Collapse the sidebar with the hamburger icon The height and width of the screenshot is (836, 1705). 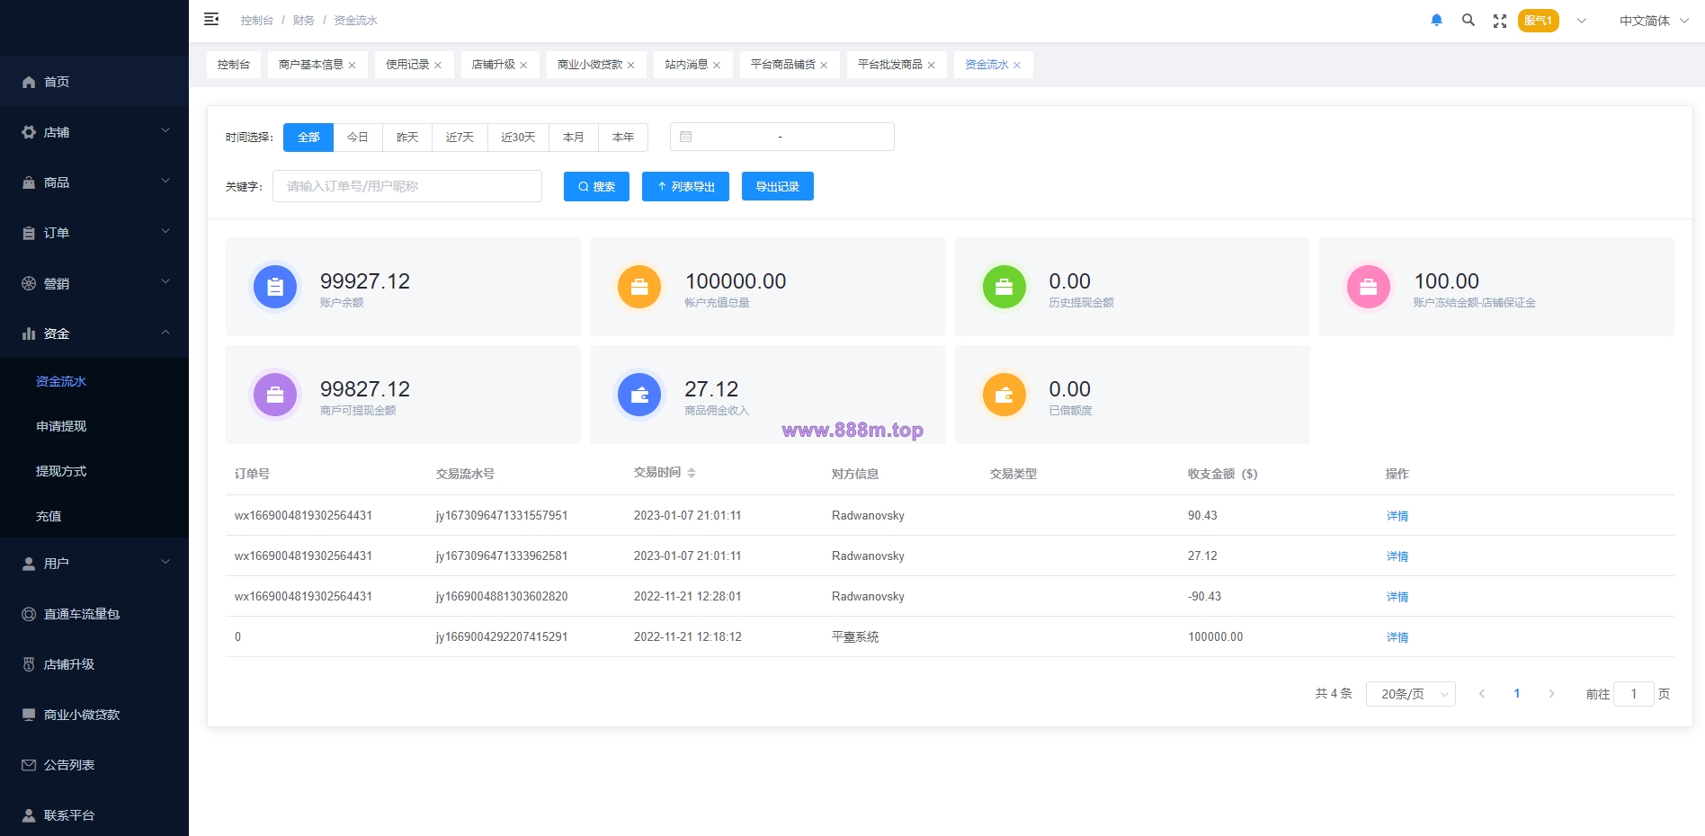(x=211, y=19)
